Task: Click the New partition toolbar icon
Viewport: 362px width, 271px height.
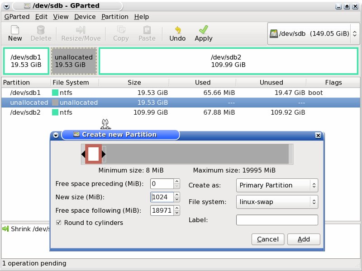Action: click(15, 30)
